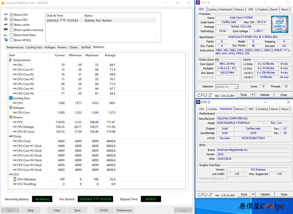Click the chip icon beside CPU Core voltage row
Viewport: 293px width, 214px height.
pyautogui.click(x=15, y=112)
